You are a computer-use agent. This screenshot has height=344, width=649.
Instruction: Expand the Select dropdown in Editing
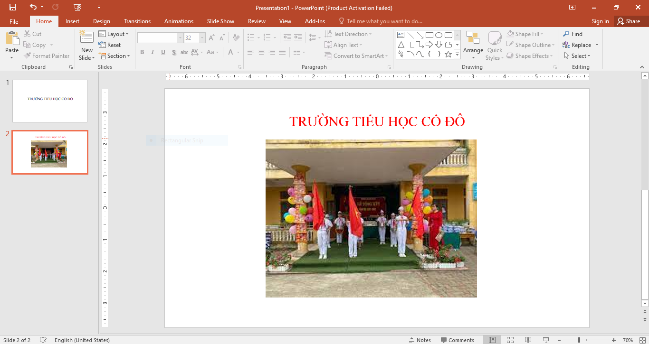pos(581,56)
